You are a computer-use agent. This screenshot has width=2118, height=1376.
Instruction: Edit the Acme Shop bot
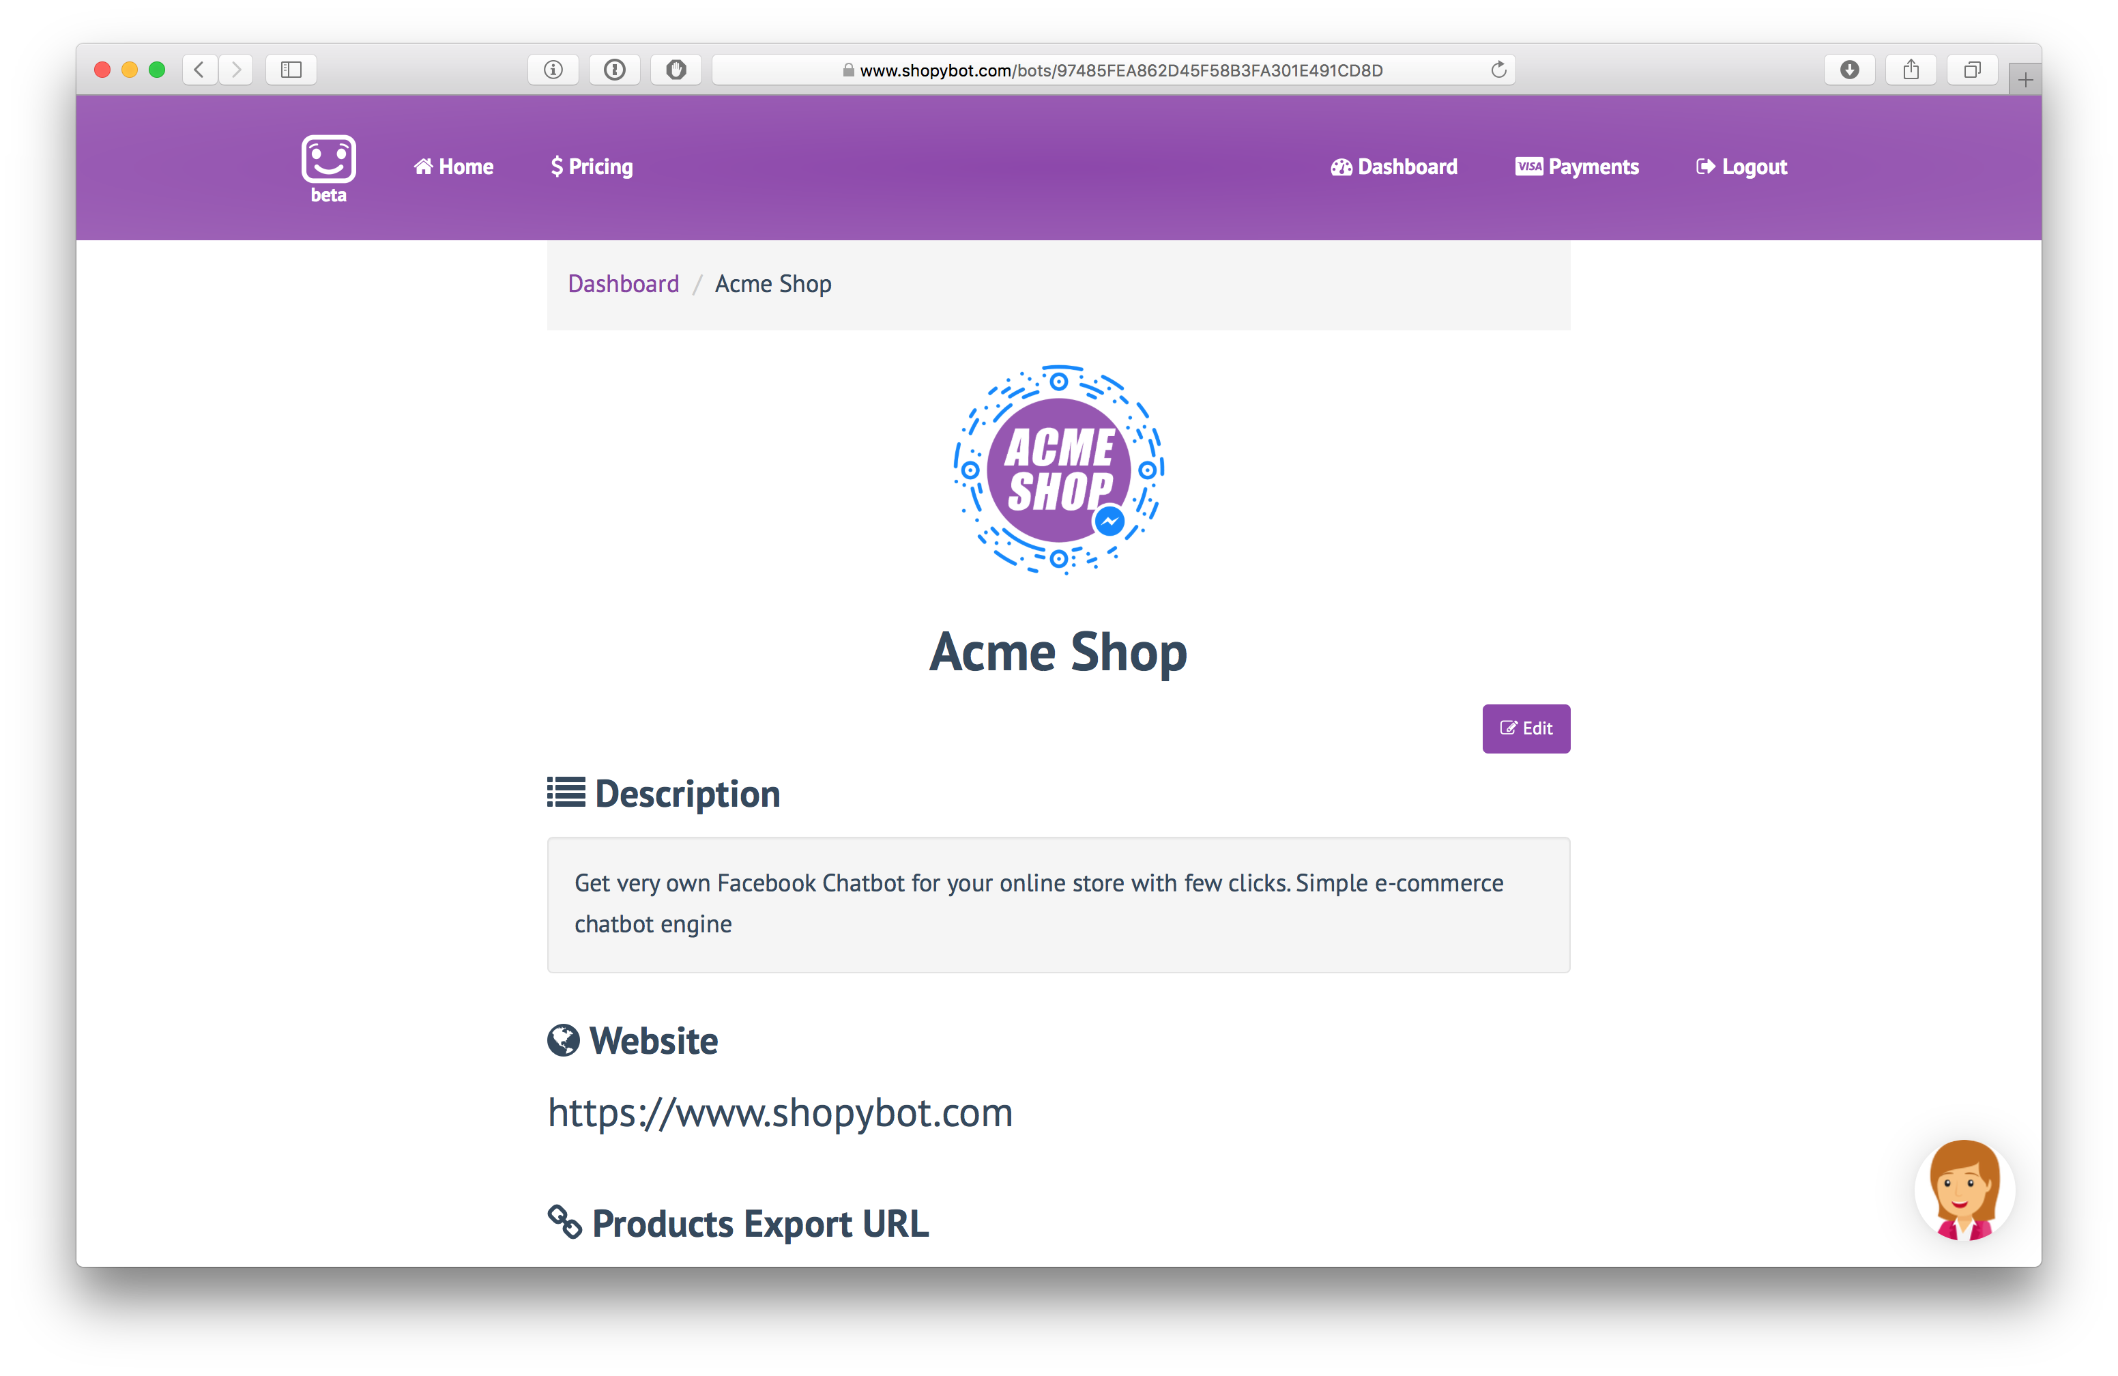(1525, 728)
